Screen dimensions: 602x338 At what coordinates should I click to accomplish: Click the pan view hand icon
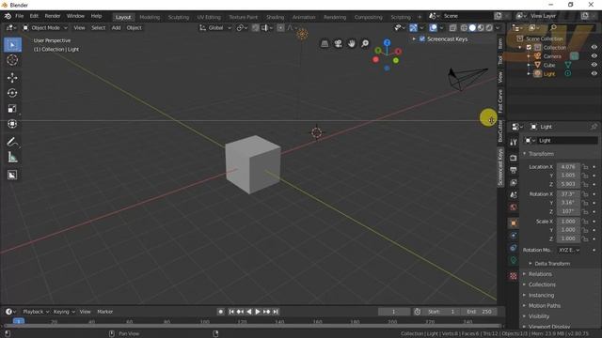pyautogui.click(x=351, y=44)
